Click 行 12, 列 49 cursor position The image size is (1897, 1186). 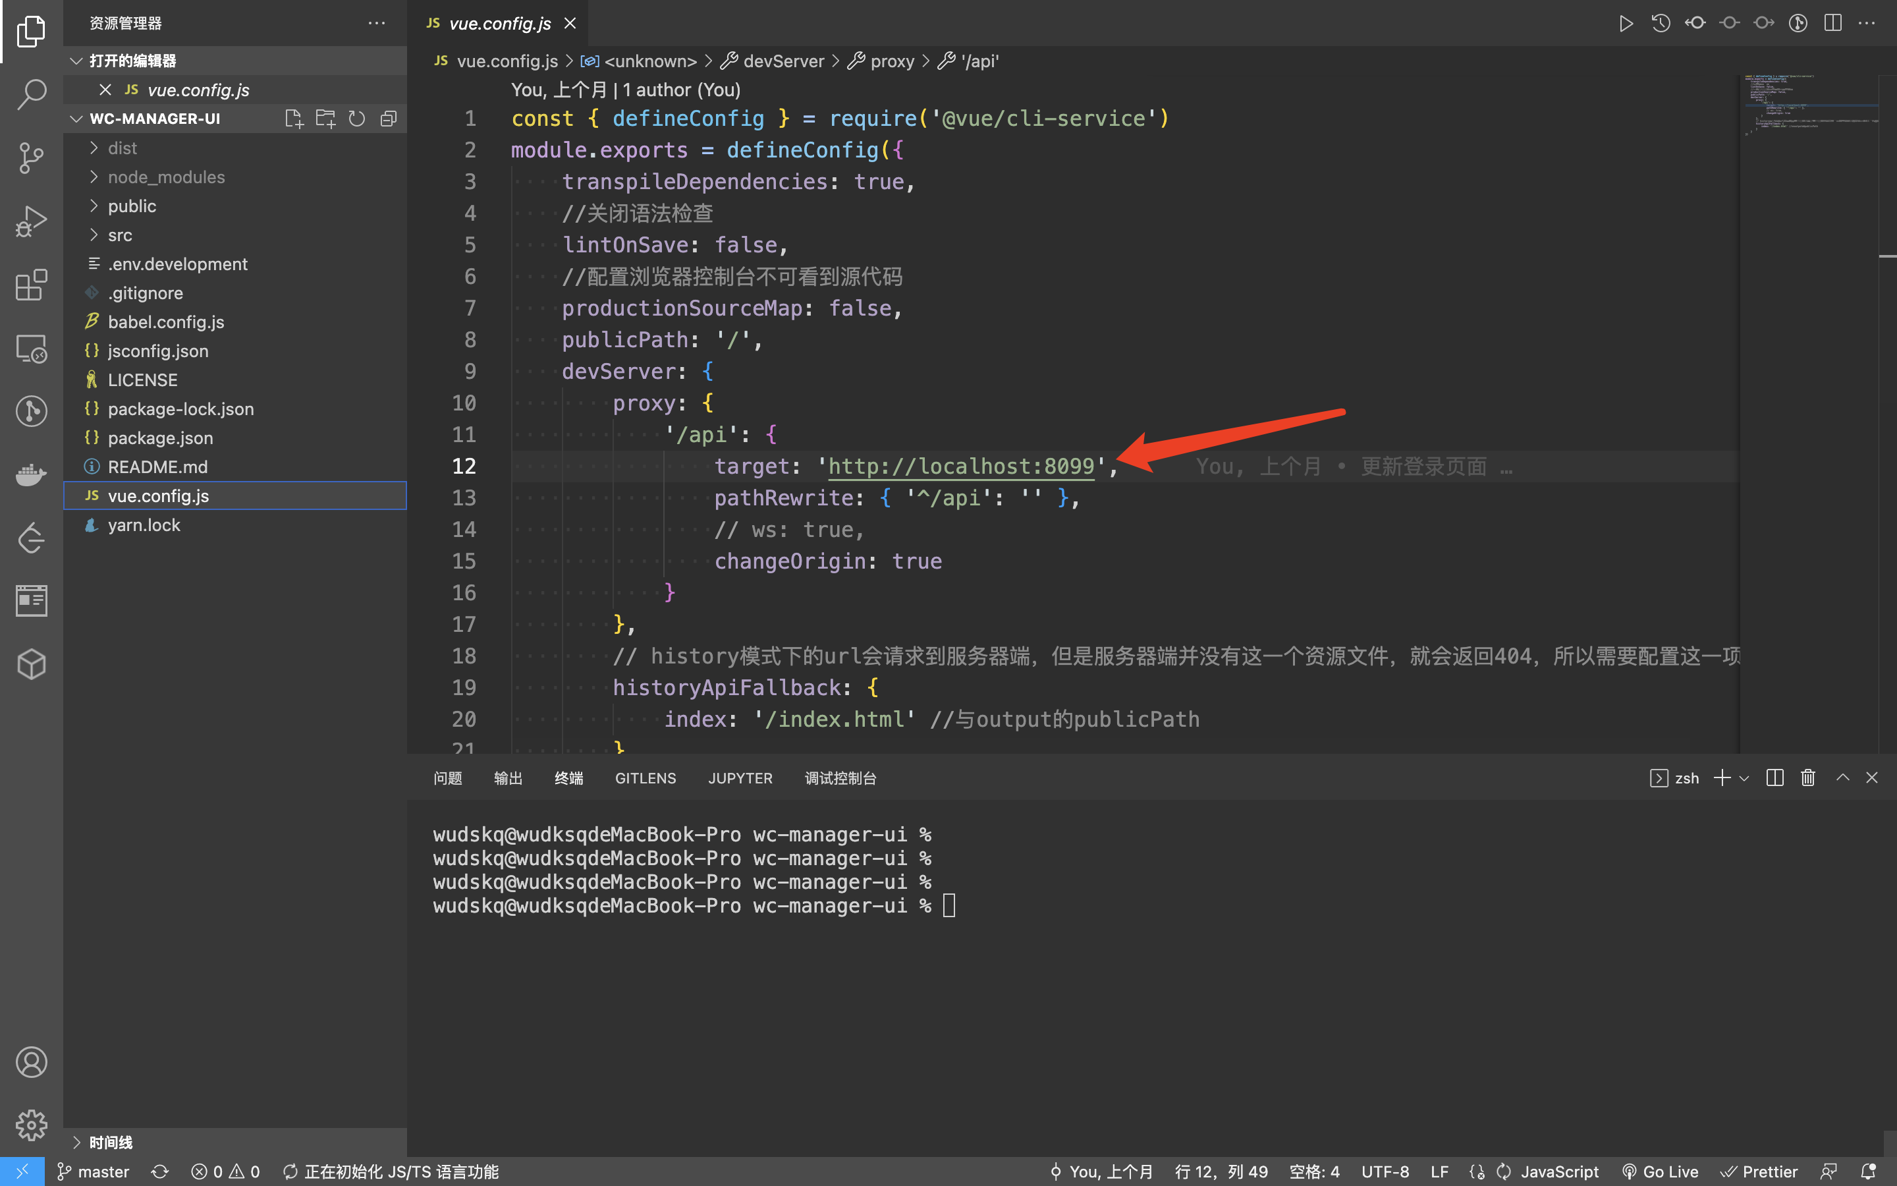point(1221,1172)
